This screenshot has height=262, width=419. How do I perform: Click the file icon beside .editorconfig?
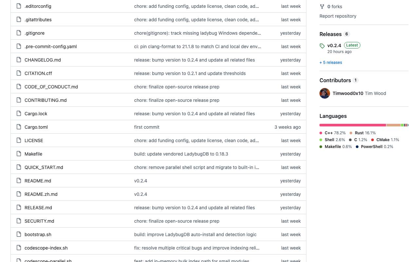[19, 6]
